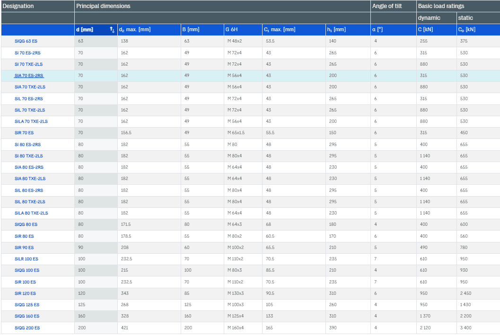Open the SIQG 160 ES link
500x335 pixels.
27,316
